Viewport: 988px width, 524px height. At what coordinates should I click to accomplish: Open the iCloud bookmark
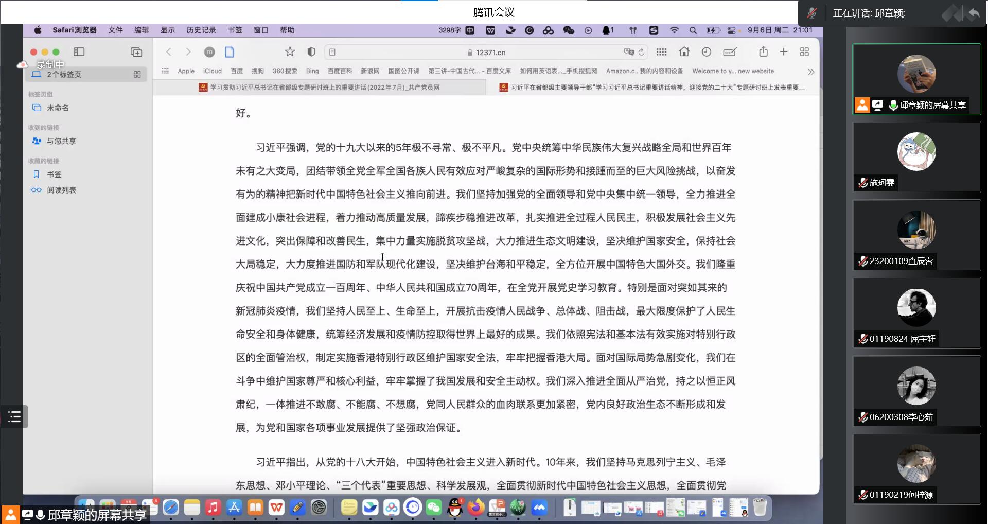pyautogui.click(x=212, y=71)
